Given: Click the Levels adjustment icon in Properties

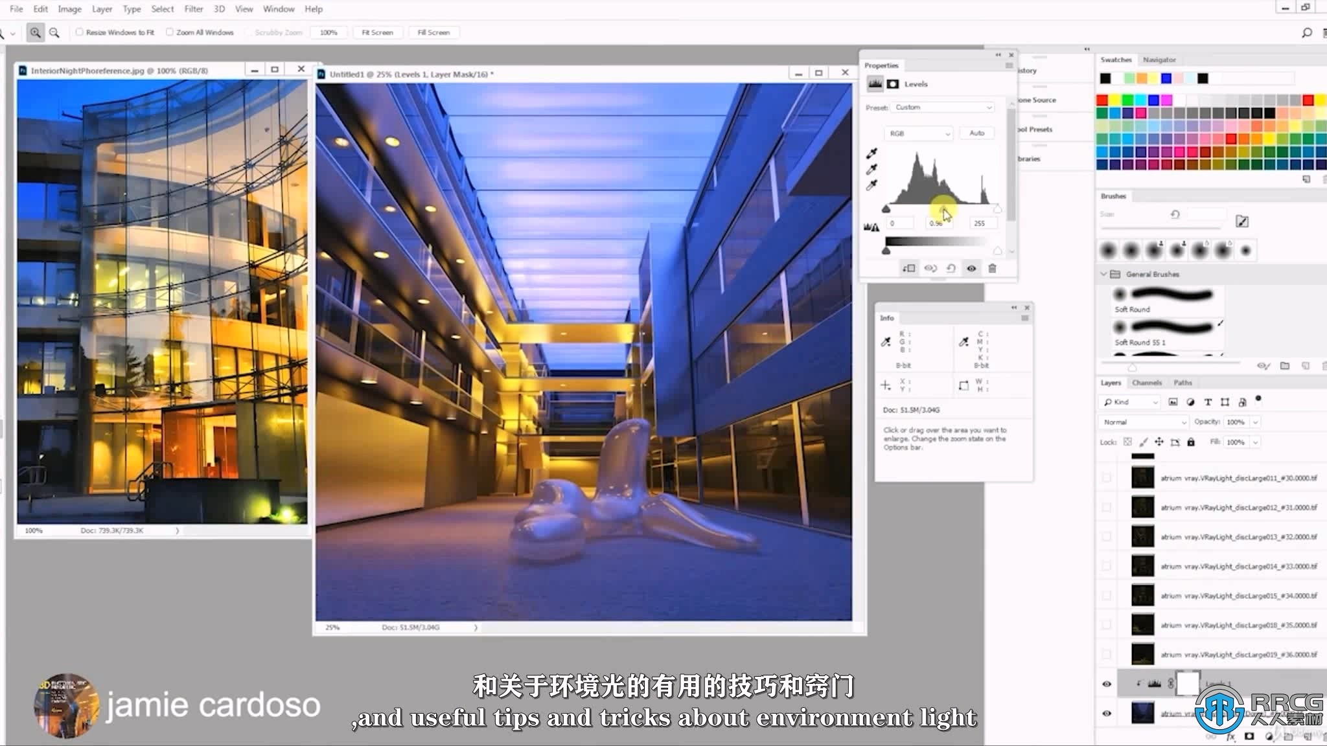Looking at the screenshot, I should coord(875,84).
